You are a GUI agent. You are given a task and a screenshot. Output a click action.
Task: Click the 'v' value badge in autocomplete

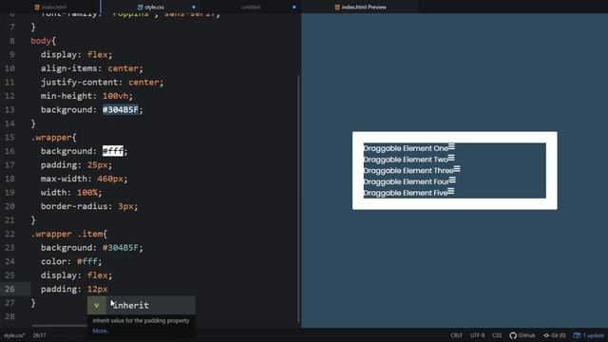pyautogui.click(x=96, y=306)
